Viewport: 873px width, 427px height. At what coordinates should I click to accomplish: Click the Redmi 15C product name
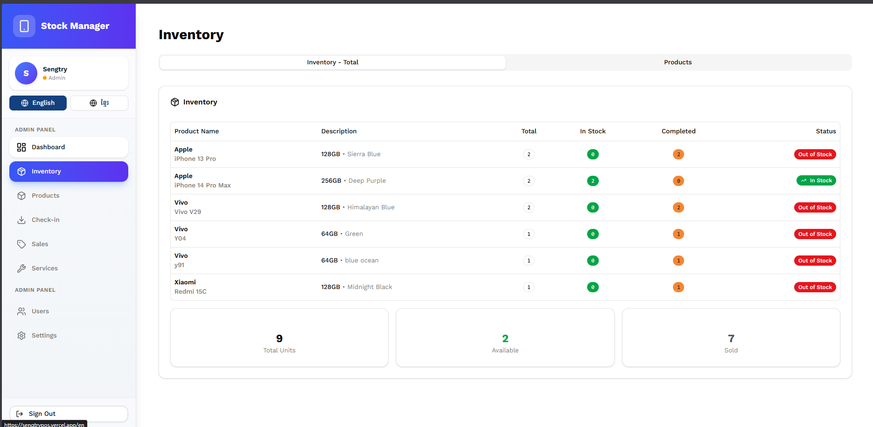tap(191, 292)
